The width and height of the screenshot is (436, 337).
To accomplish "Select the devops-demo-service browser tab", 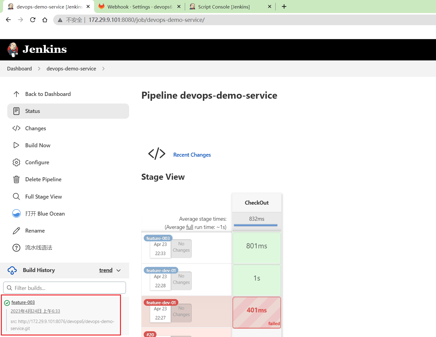I will (x=49, y=6).
